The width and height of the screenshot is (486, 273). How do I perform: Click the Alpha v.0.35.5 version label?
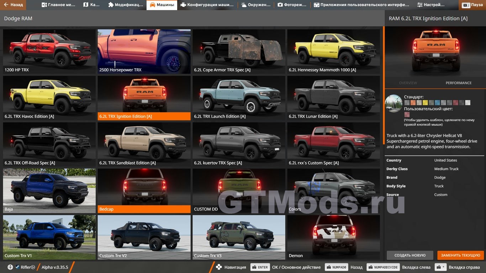coord(55,267)
